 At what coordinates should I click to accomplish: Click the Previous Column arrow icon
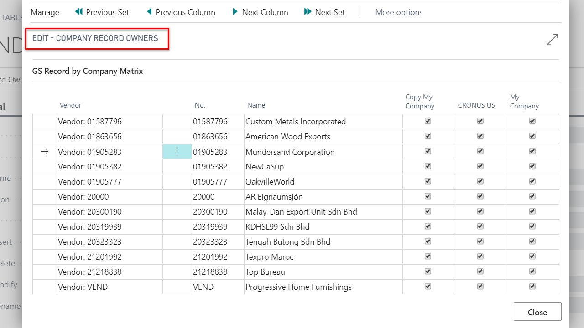tap(149, 12)
